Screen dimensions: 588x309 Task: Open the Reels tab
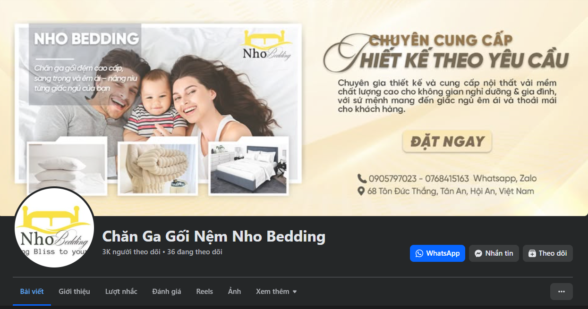click(205, 292)
